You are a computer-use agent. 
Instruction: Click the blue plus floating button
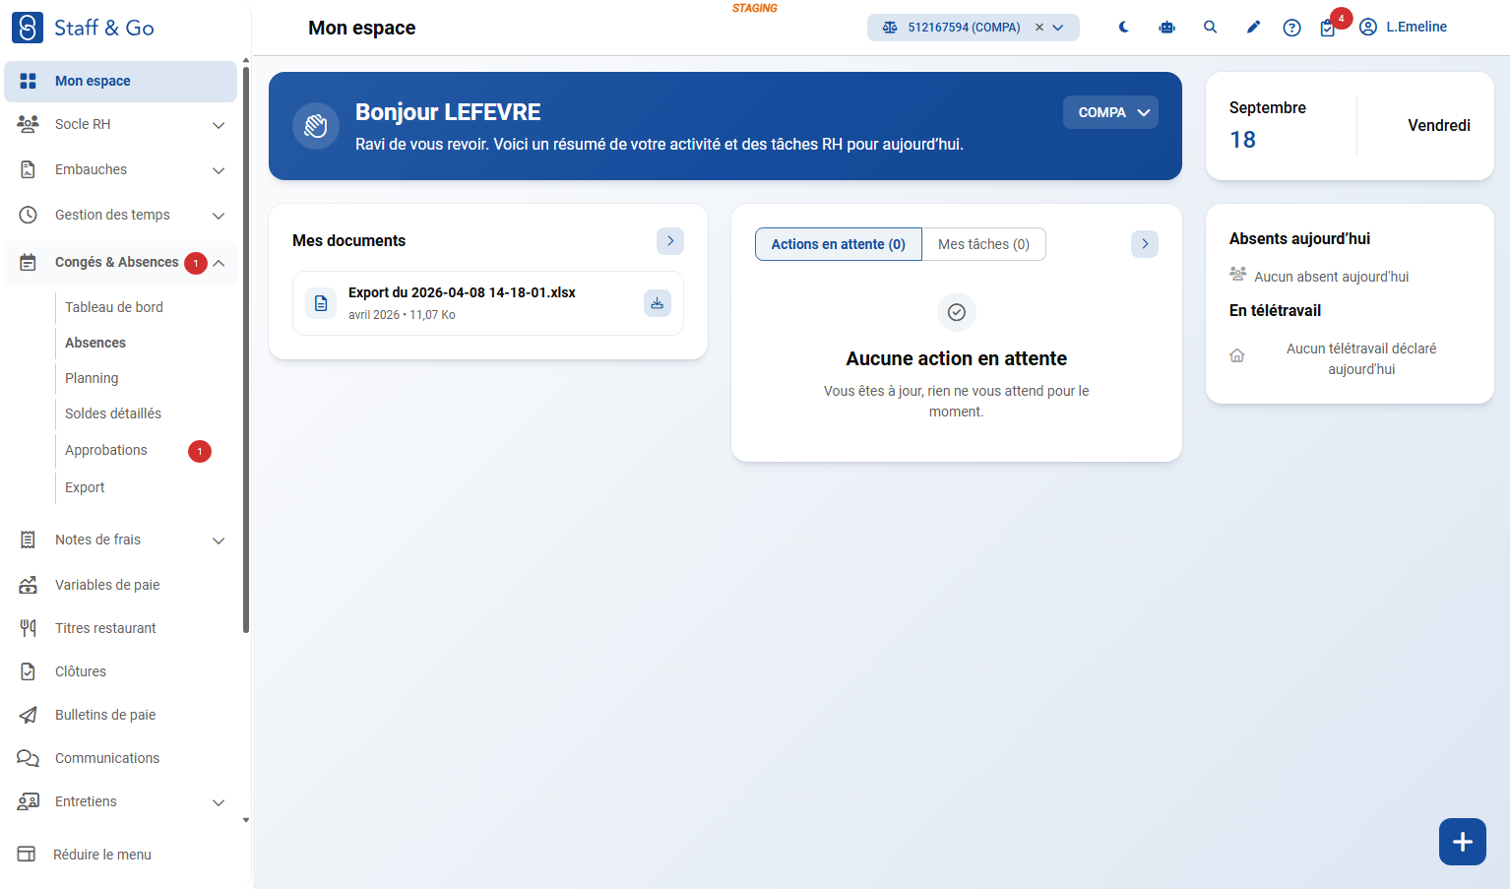tap(1463, 842)
